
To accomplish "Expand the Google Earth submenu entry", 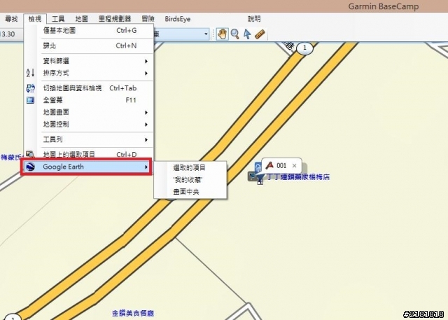I will point(87,167).
